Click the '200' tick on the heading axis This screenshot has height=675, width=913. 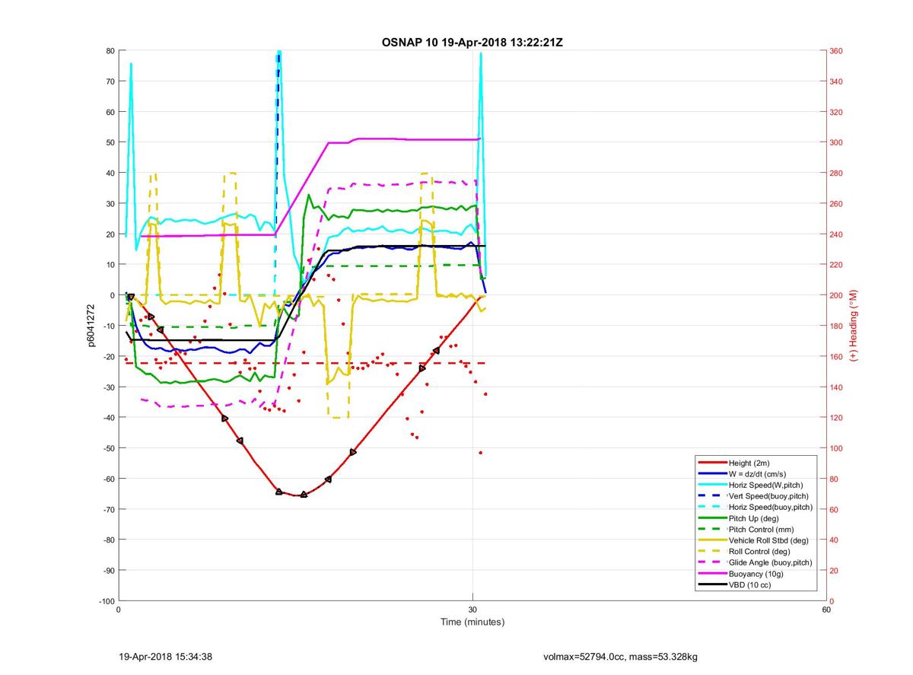(837, 295)
